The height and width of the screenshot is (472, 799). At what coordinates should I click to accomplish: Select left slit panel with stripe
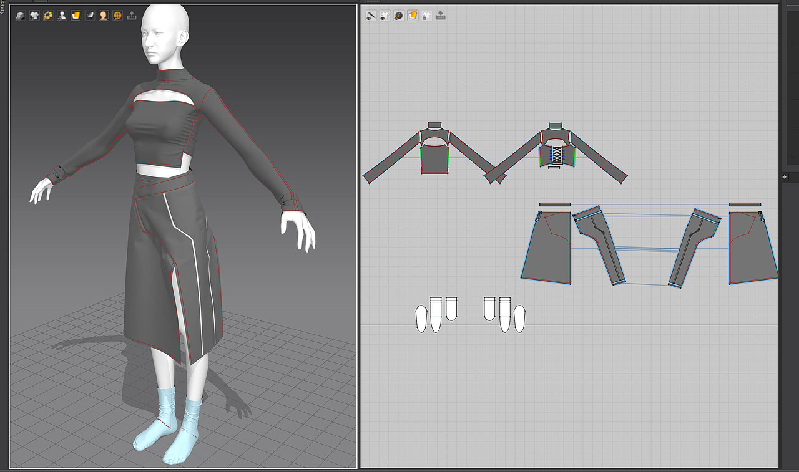(601, 243)
